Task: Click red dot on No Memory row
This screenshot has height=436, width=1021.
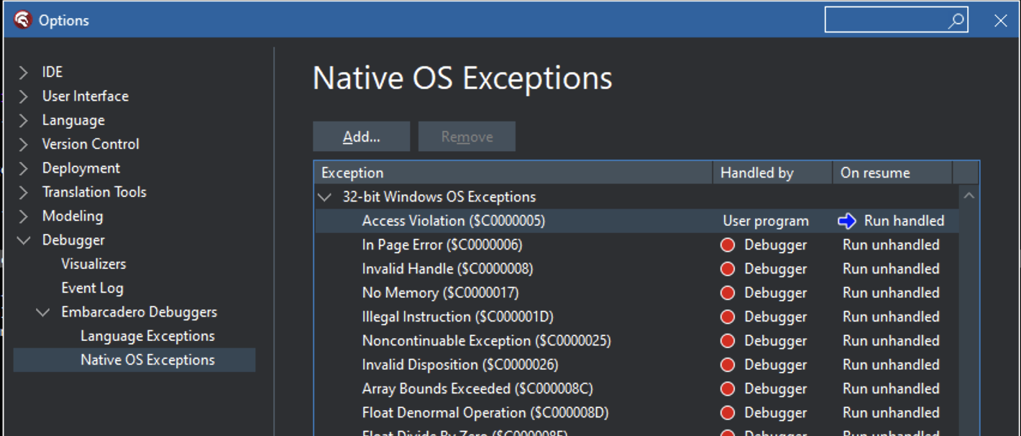Action: 728,293
